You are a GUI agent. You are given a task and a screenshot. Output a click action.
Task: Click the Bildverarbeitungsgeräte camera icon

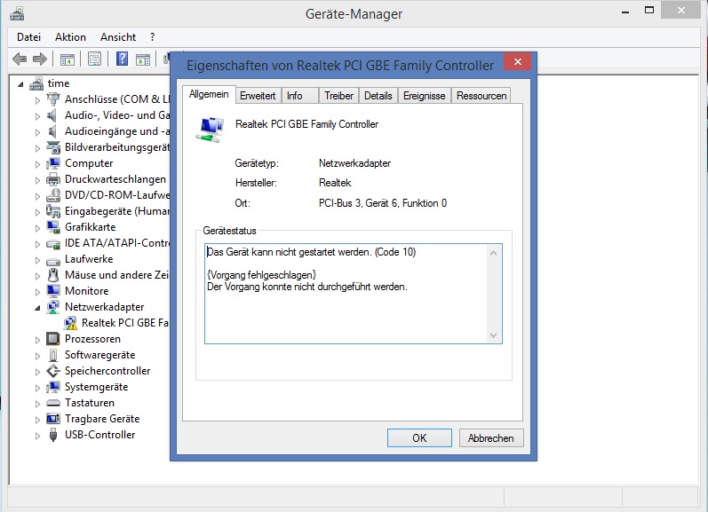53,147
